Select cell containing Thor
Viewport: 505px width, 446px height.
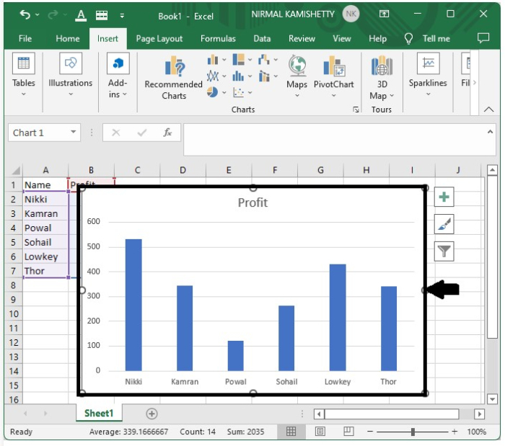(45, 271)
